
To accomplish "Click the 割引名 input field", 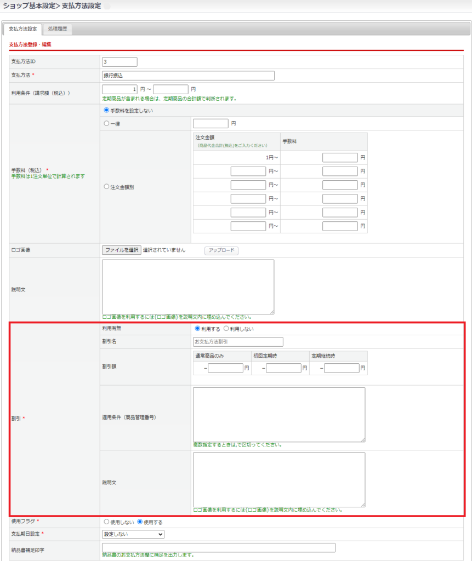I will [238, 342].
